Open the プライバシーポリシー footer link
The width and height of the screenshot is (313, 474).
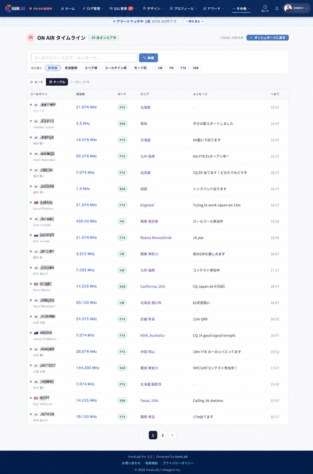[x=178, y=463]
